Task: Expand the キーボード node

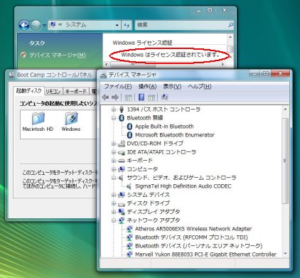Action: (114, 161)
